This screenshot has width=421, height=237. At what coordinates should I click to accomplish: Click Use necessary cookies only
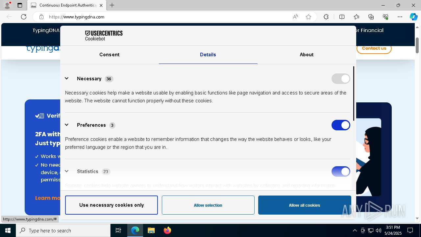111,205
